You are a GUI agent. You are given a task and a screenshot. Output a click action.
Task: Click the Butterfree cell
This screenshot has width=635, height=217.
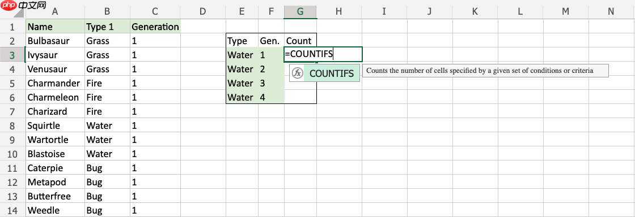pyautogui.click(x=55, y=196)
